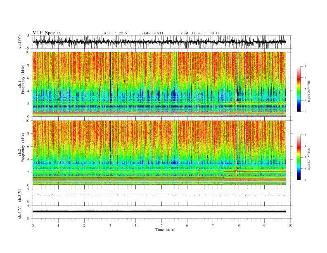The width and height of the screenshot is (327, 253).
Task: Click the ch.1 voltage waveform panel
Action: [162, 42]
